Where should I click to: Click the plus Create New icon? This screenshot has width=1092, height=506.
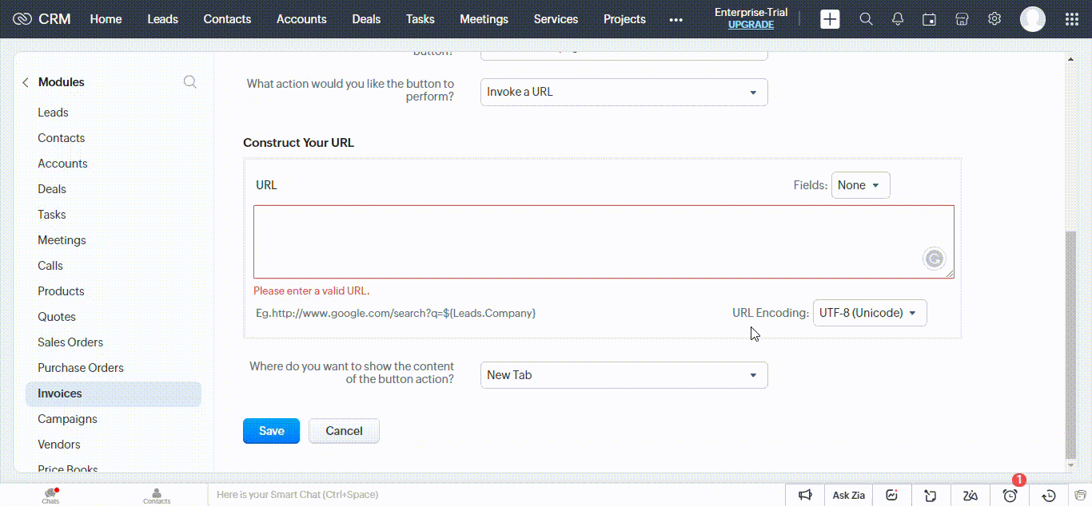pyautogui.click(x=830, y=19)
